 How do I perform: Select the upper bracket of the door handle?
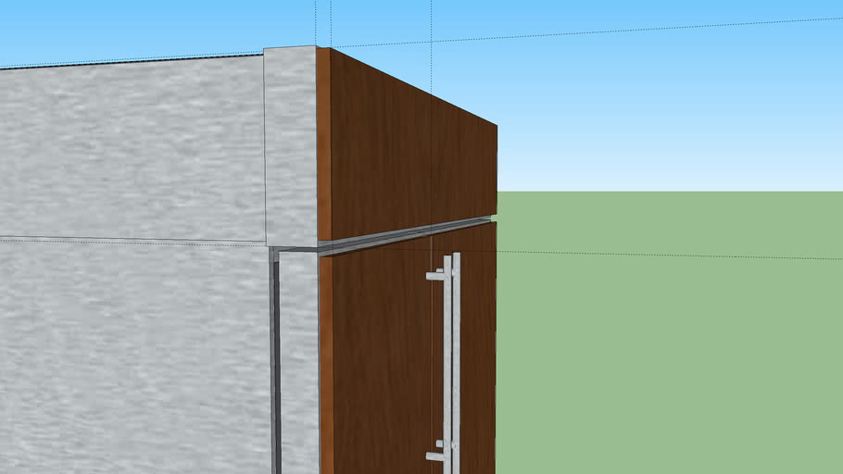coord(434,276)
